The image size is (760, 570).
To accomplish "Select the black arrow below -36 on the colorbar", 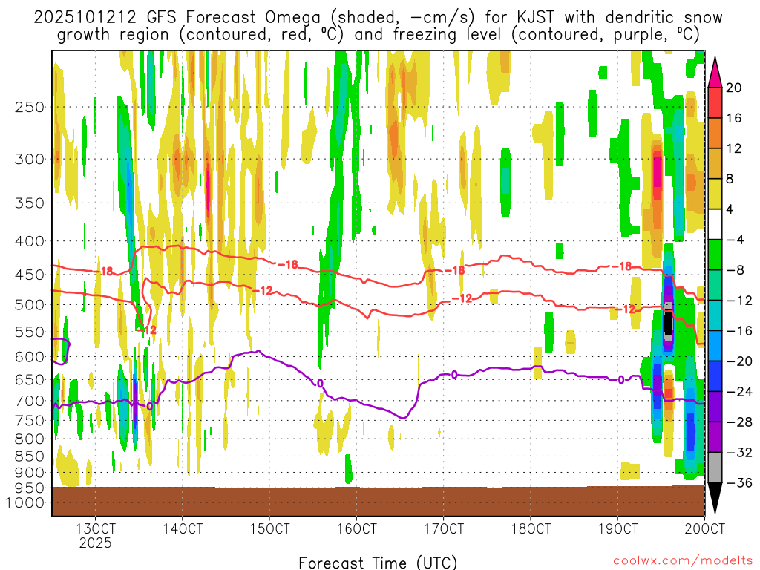I will [x=715, y=498].
